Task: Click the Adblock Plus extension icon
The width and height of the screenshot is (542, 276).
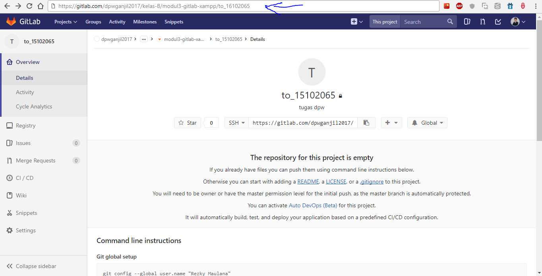Action: click(x=459, y=6)
